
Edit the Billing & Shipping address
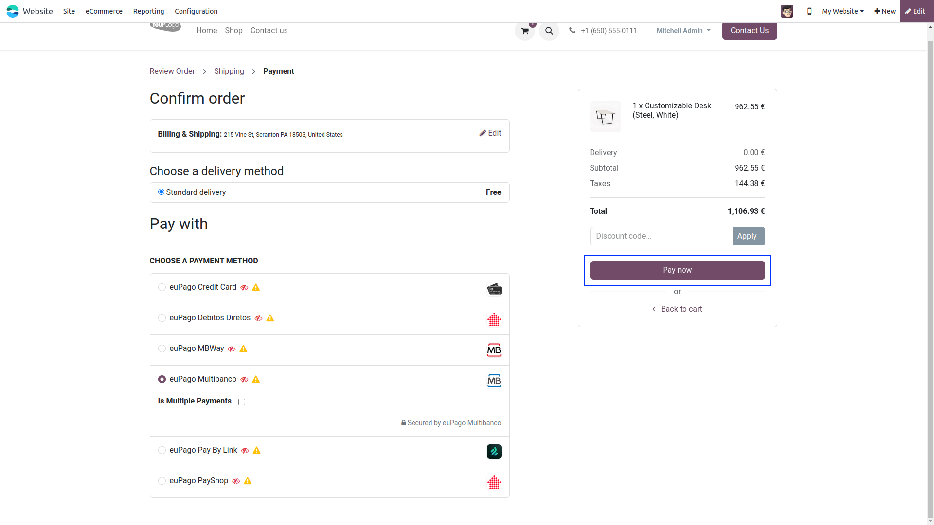490,133
